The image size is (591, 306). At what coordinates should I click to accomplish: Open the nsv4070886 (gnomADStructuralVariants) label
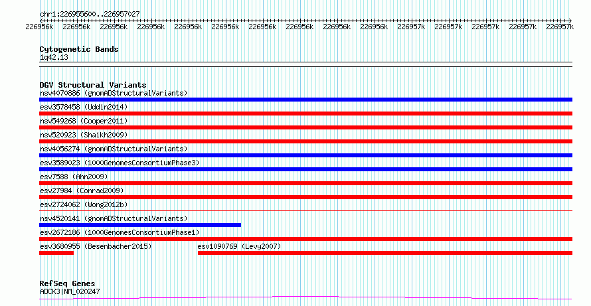[114, 93]
